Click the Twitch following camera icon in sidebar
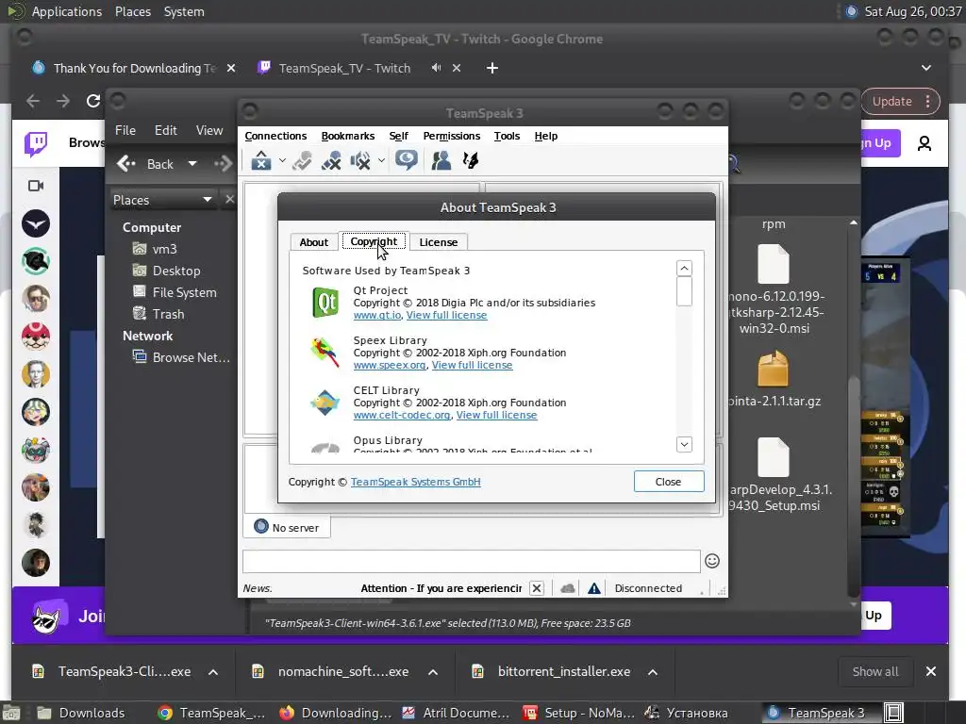The height and width of the screenshot is (724, 966). tap(36, 186)
